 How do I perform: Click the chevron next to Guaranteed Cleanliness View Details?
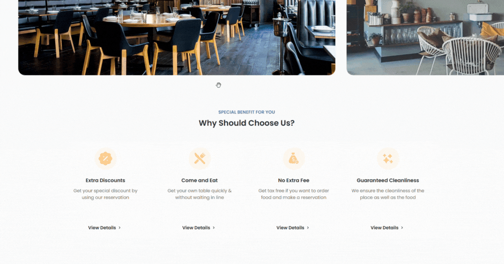[x=402, y=228]
